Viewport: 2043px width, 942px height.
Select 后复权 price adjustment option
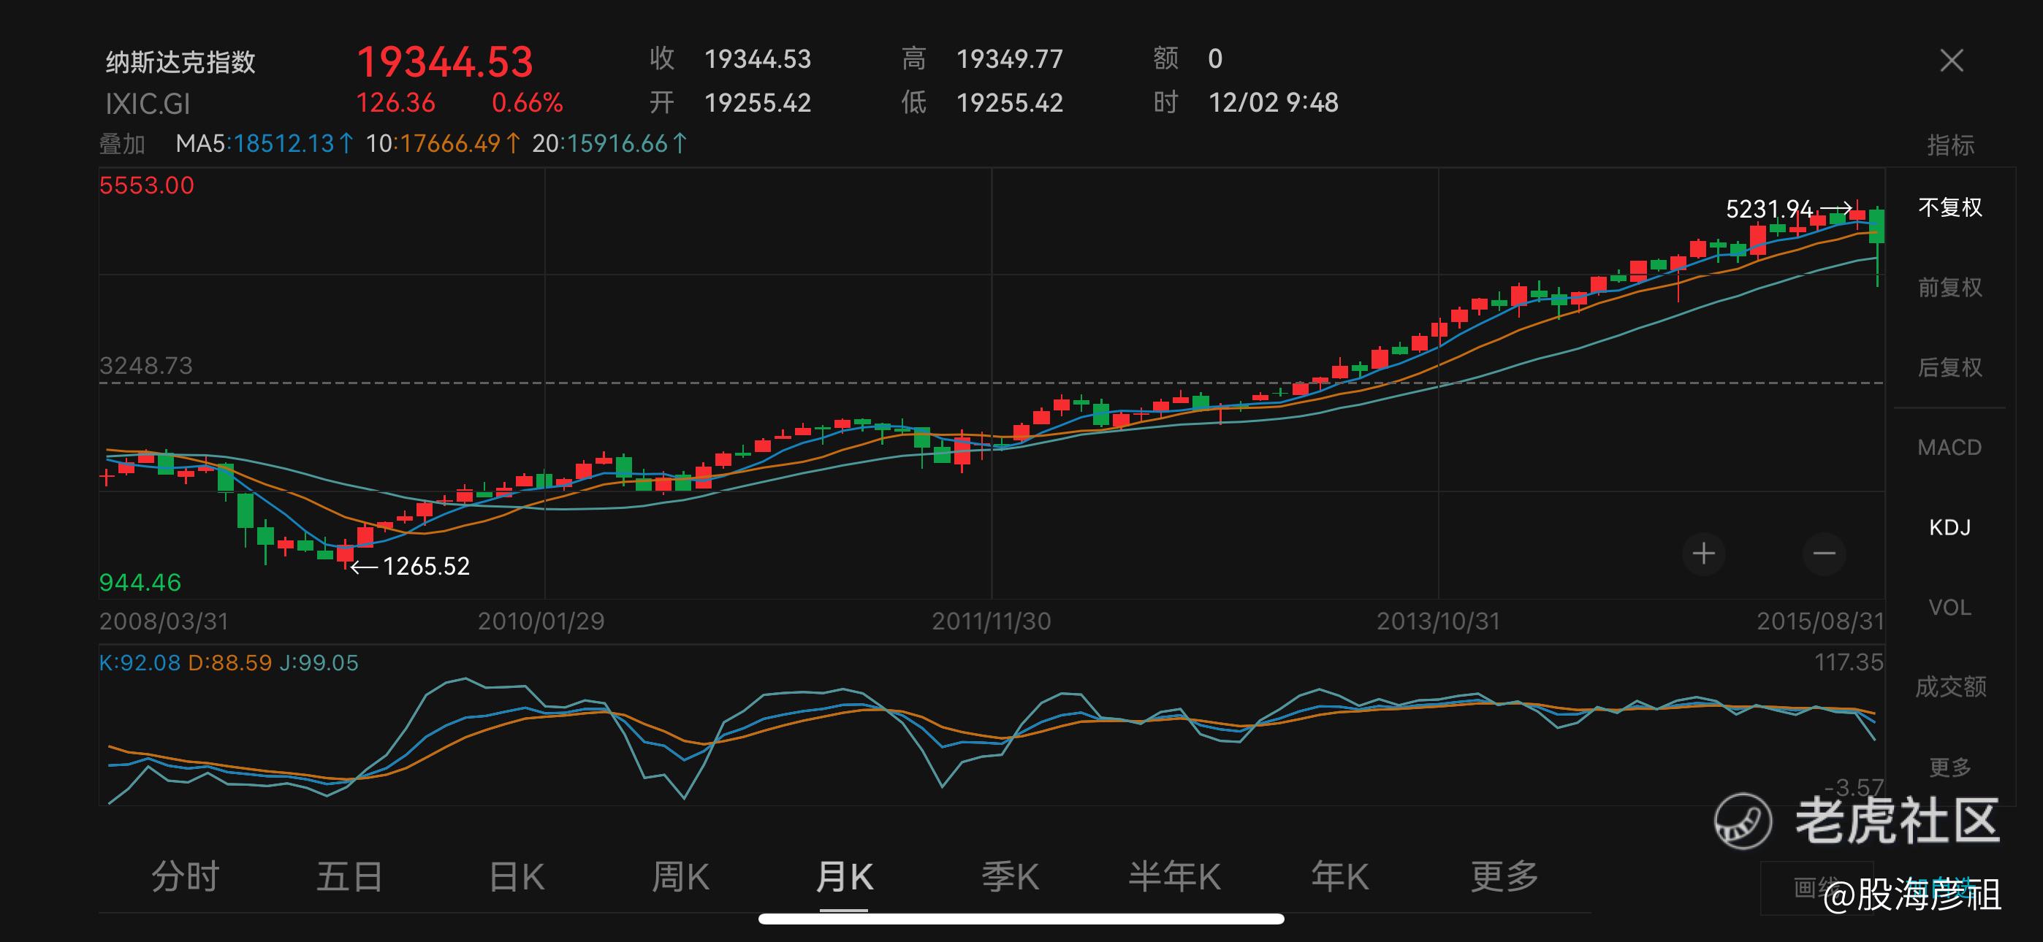point(1950,367)
